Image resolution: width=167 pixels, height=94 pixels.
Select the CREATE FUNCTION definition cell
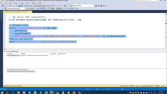[35, 55]
